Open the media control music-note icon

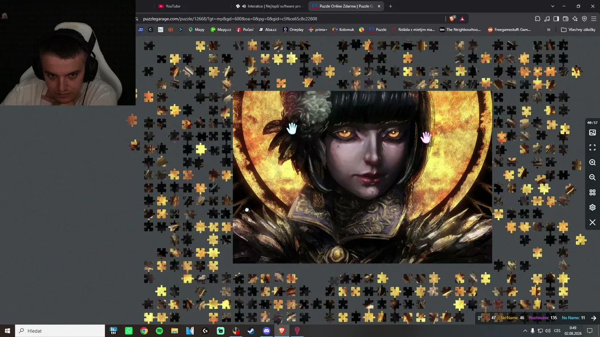tap(547, 19)
